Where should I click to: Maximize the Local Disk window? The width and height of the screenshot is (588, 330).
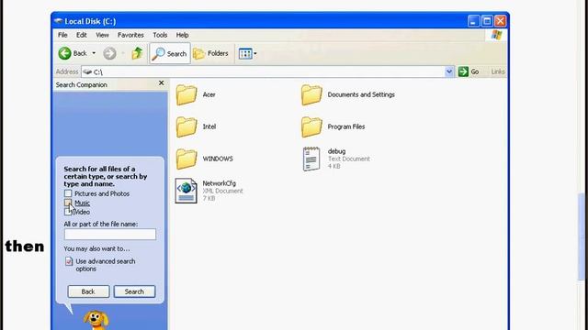(487, 21)
